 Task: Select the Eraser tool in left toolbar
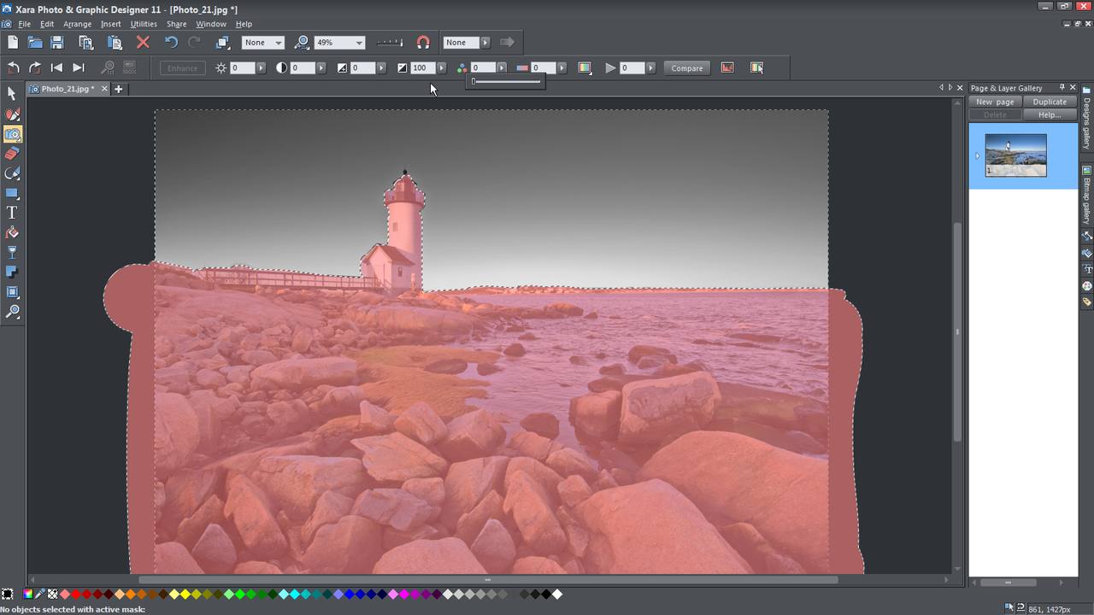coord(12,154)
